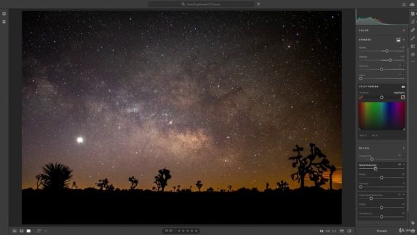Click the Effects vignette preview icon
The width and height of the screenshot is (417, 235).
(x=398, y=40)
